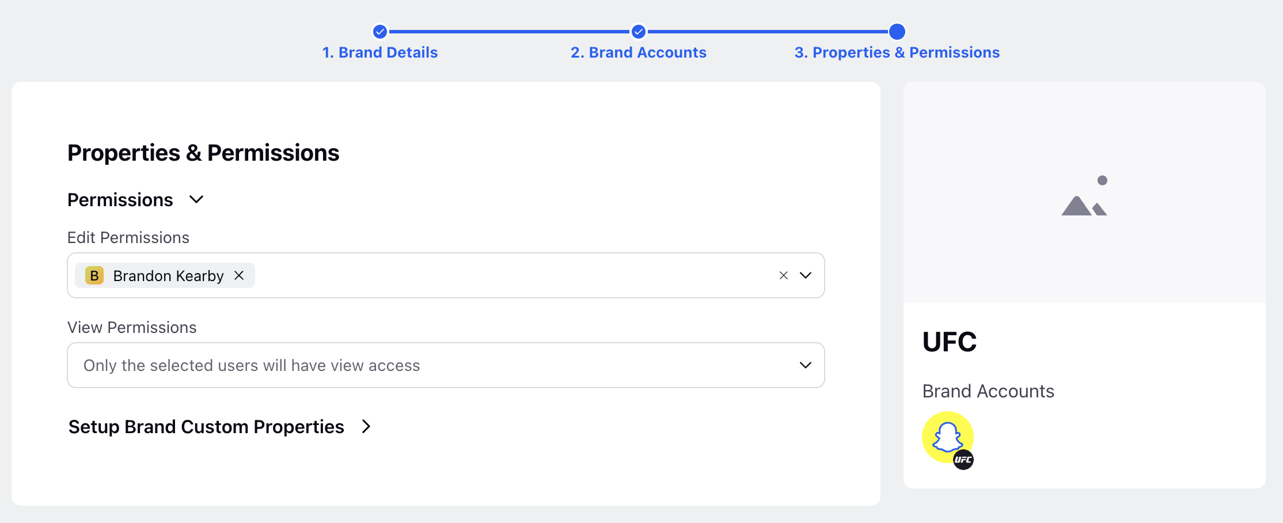Remove Brandon Kearby from edit permissions

click(239, 276)
